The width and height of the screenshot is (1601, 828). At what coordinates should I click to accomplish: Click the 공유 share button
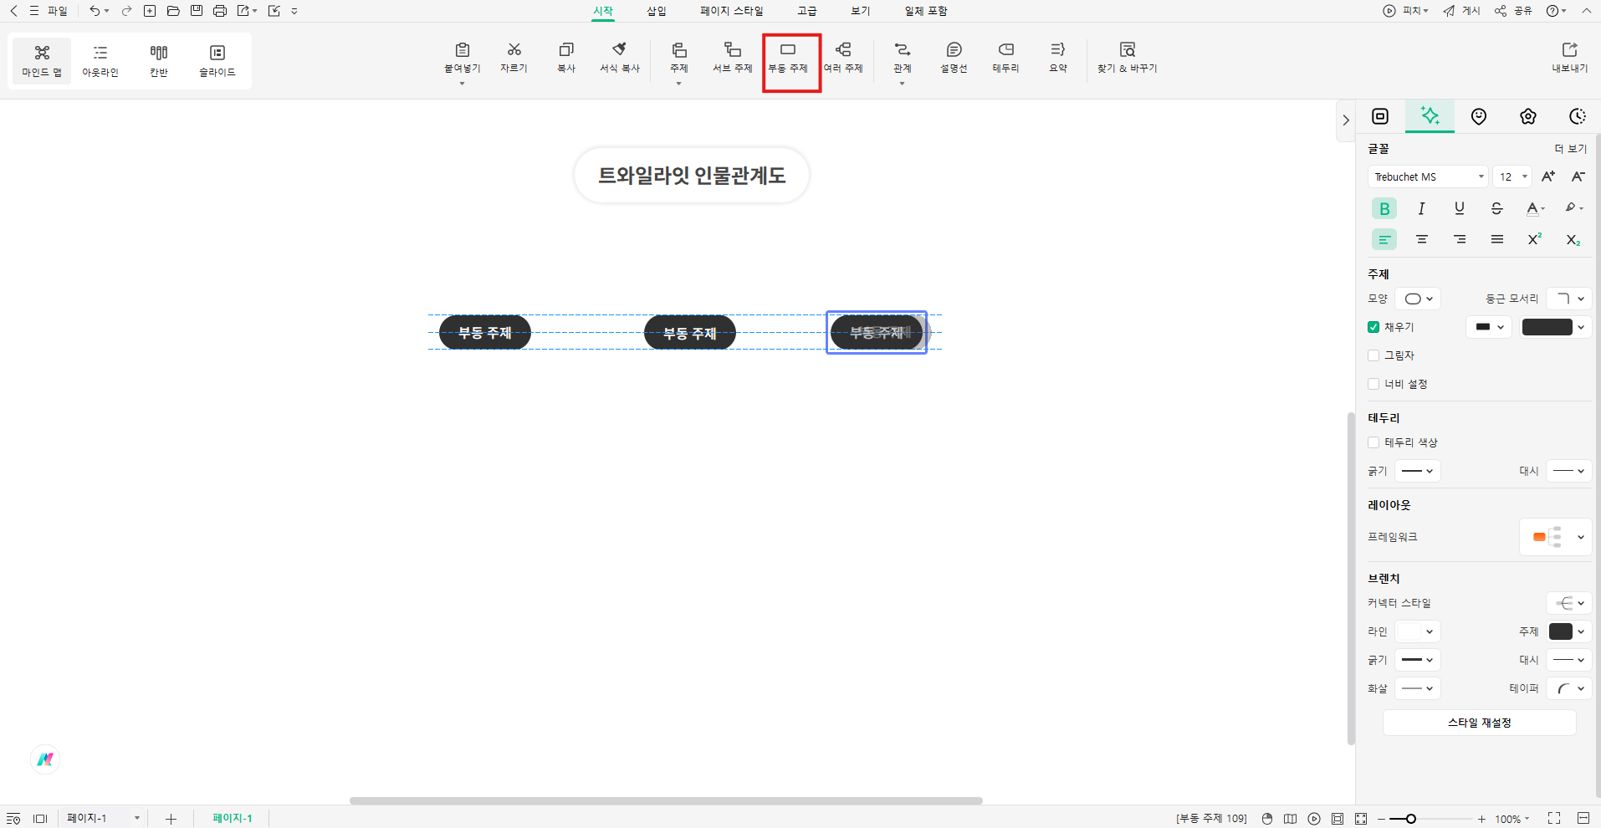[x=1513, y=11]
